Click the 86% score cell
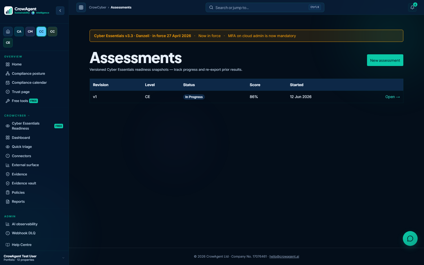This screenshot has height=265, width=424. pos(254,97)
